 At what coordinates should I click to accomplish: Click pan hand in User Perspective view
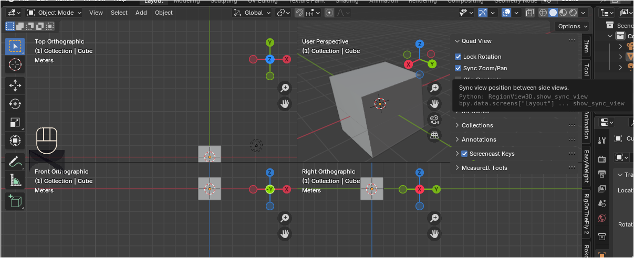tap(434, 104)
